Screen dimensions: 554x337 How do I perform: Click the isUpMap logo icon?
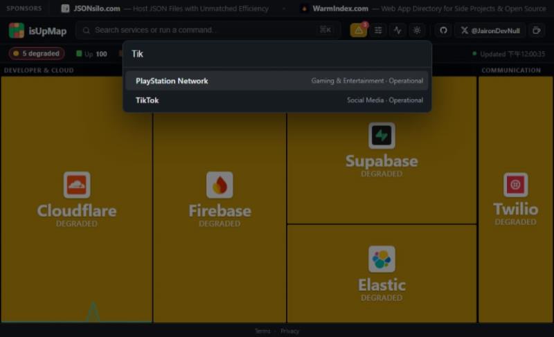[x=16, y=30]
